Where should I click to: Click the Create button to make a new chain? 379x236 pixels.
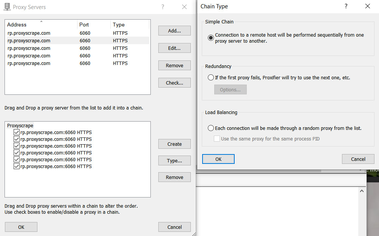click(174, 144)
